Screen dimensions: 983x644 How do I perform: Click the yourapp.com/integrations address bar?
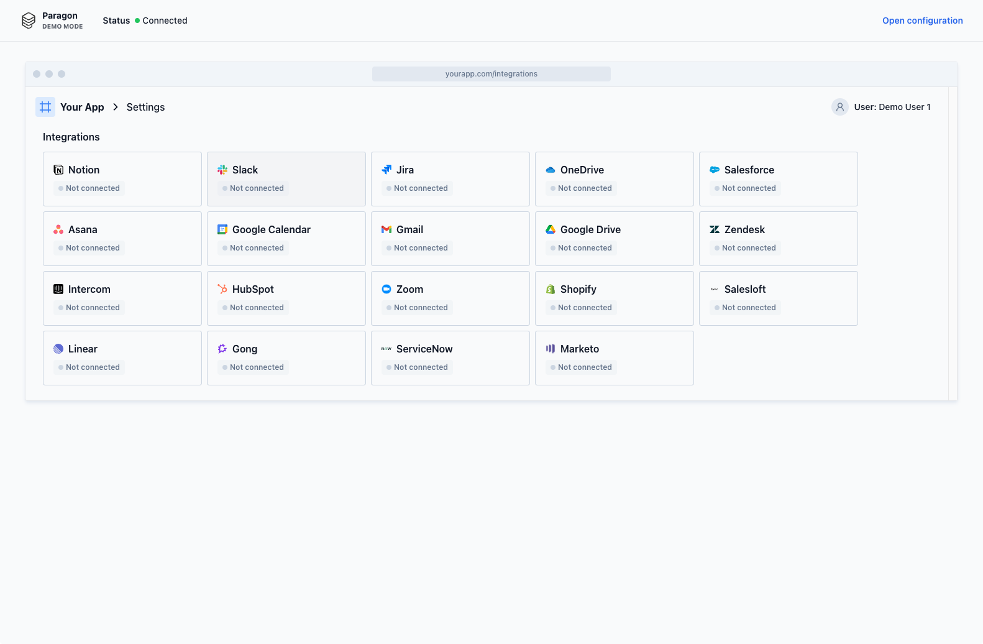click(491, 74)
